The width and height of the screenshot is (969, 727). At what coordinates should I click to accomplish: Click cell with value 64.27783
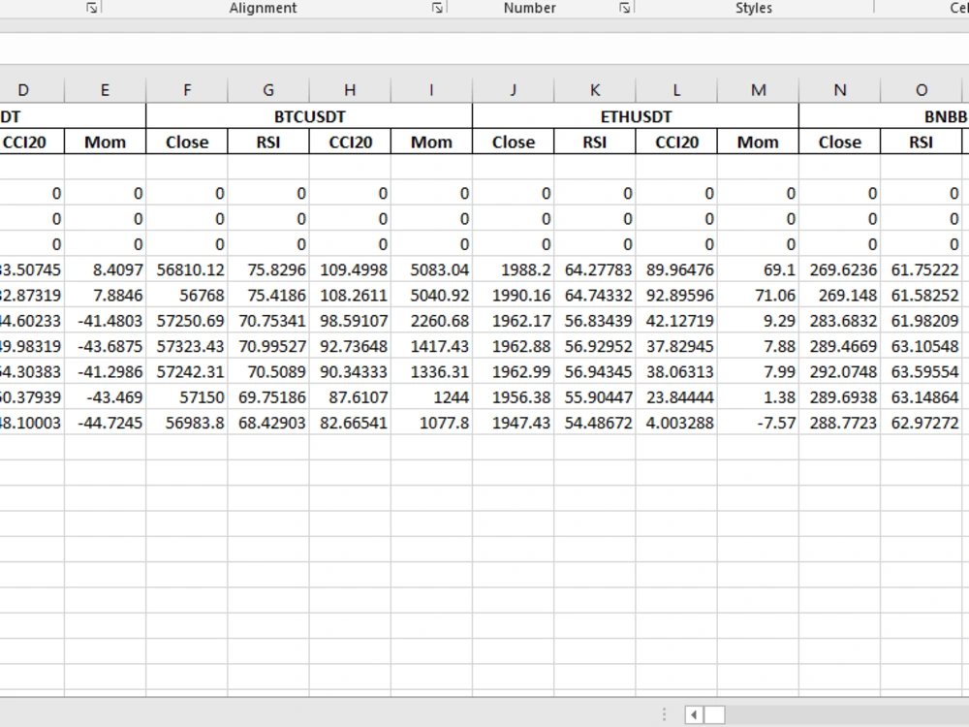point(595,269)
